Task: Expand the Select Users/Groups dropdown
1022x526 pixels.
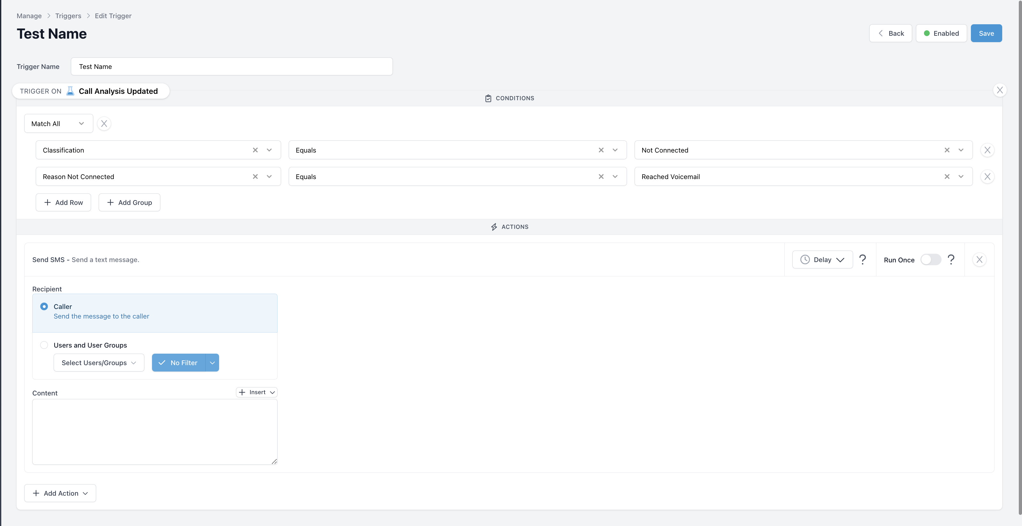Action: click(99, 363)
